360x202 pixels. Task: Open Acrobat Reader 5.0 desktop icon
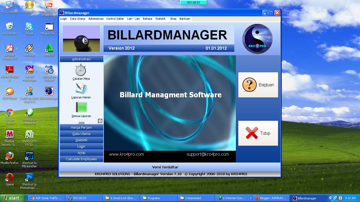pos(9,52)
